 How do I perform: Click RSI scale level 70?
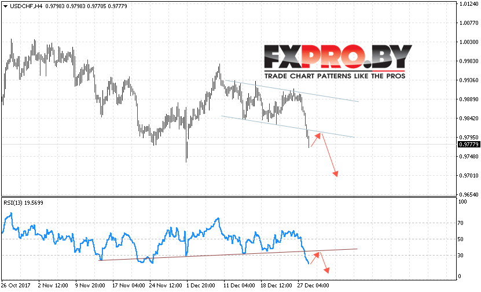click(x=461, y=223)
